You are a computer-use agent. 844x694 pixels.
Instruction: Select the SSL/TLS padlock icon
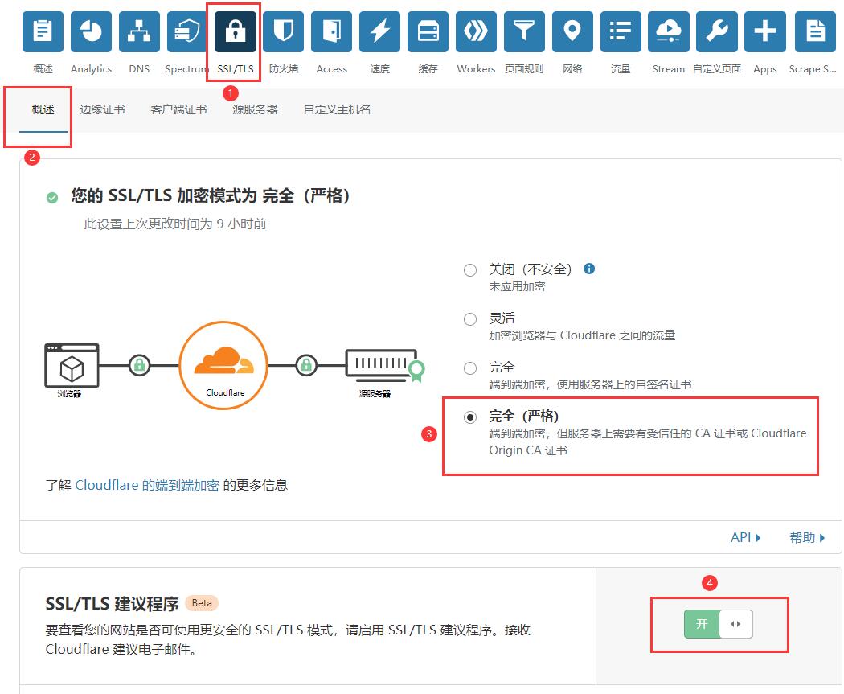(236, 32)
